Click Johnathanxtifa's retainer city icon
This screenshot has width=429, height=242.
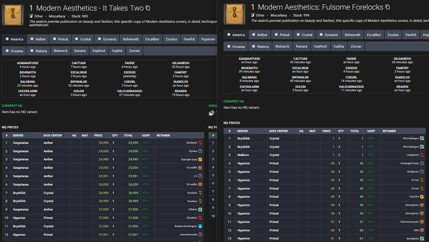pos(200,235)
